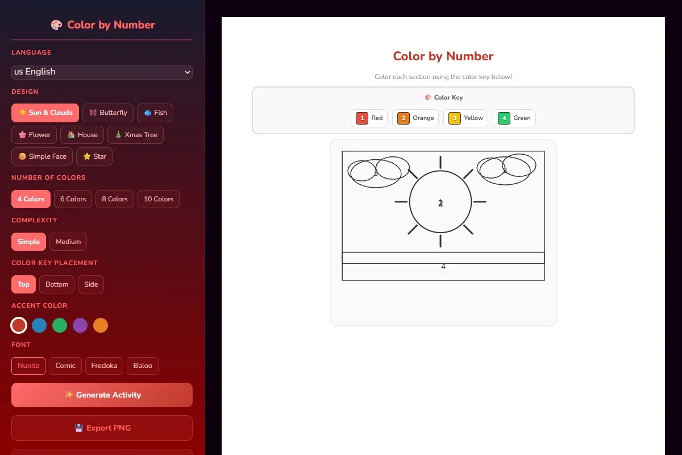Set complexity to Medium
Screen dimensions: 682x455
[x=68, y=242]
